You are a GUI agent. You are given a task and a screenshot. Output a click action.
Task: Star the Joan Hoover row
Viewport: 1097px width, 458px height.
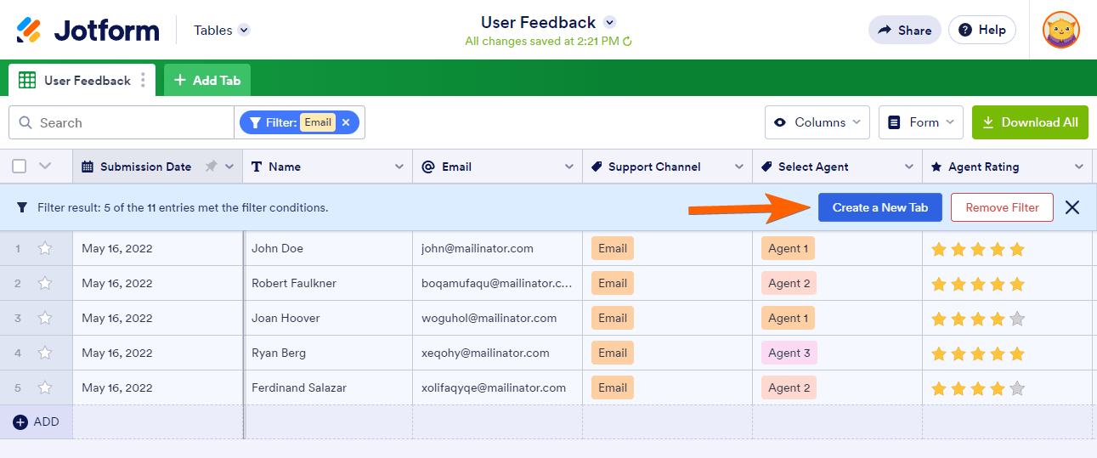coord(45,319)
